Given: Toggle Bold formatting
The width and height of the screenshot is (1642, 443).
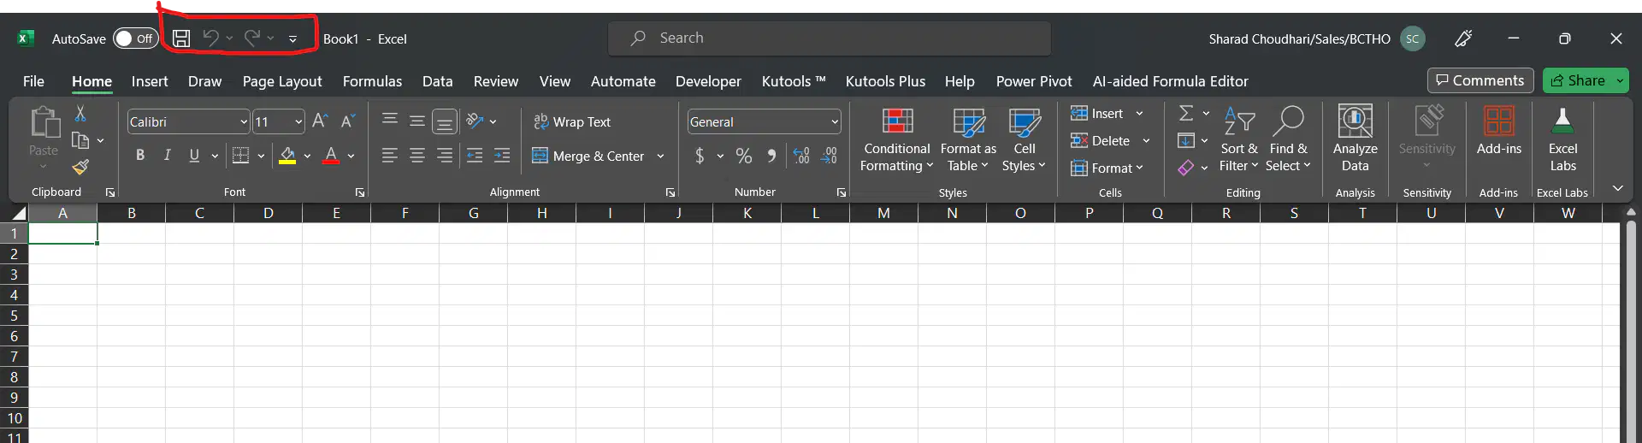Looking at the screenshot, I should click(140, 156).
